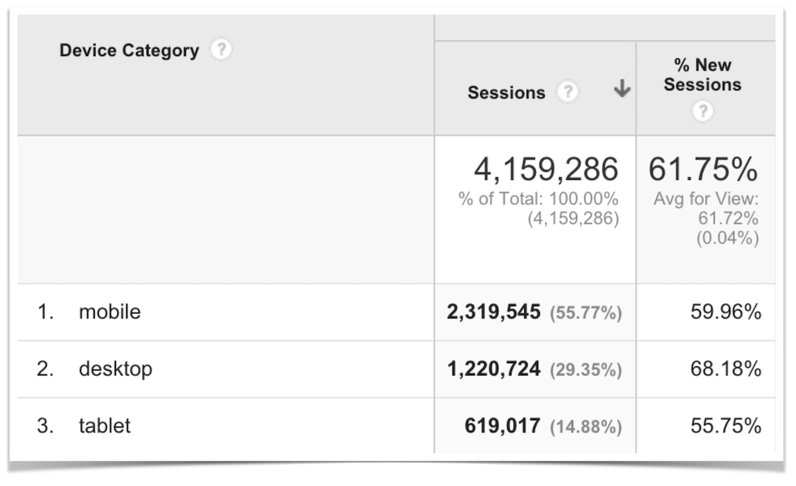Sort by % New Sessions header
The height and width of the screenshot is (486, 796).
tap(702, 75)
